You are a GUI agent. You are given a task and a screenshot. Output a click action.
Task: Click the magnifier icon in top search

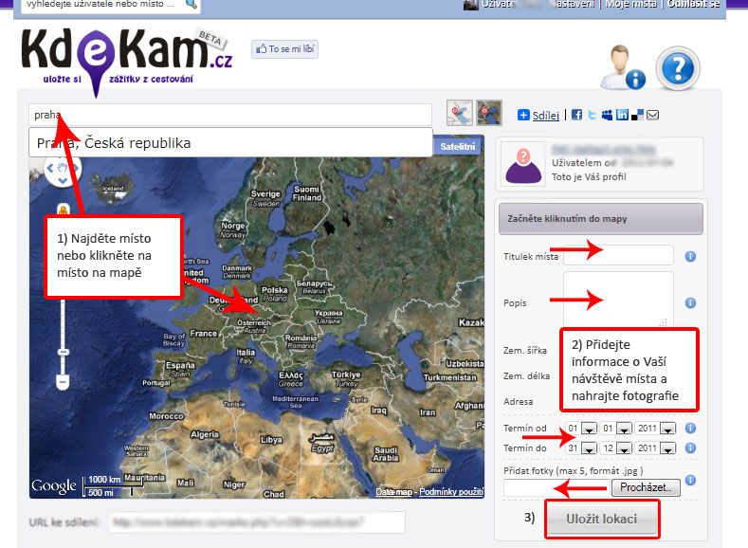(x=192, y=5)
